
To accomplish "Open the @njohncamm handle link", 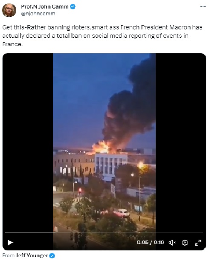I will [38, 14].
